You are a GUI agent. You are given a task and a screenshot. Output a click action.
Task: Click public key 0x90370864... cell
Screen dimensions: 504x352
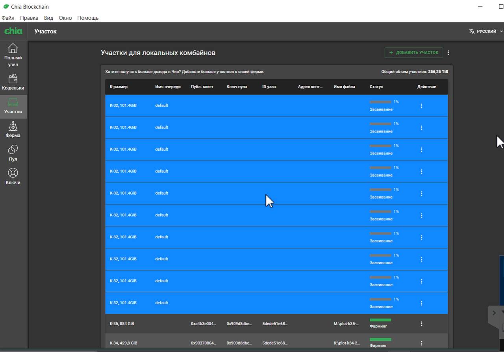pyautogui.click(x=204, y=343)
